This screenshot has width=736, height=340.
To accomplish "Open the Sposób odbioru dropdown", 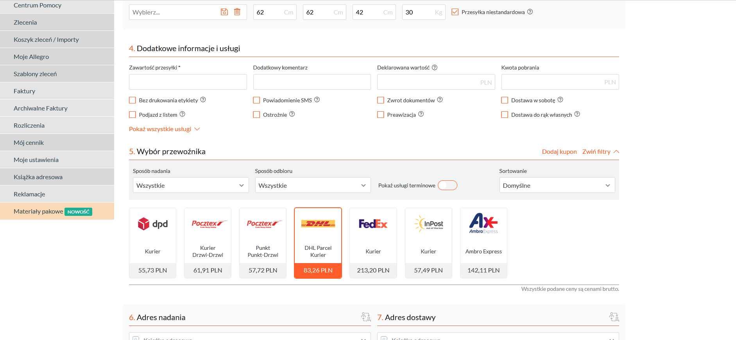I will [x=313, y=185].
